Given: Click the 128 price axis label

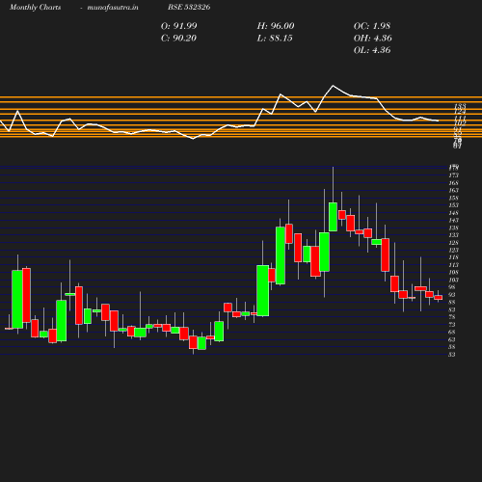Looking at the screenshot, I should click(x=454, y=243).
